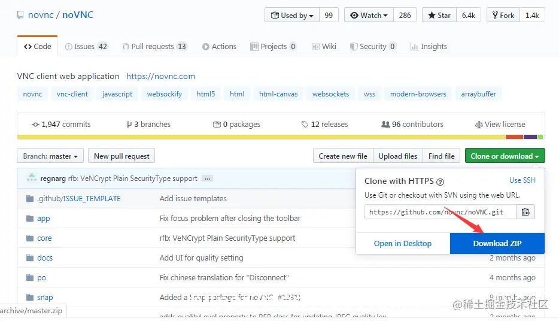Copy clone URL with clipboard icon
Image resolution: width=559 pixels, height=321 pixels.
coord(525,212)
